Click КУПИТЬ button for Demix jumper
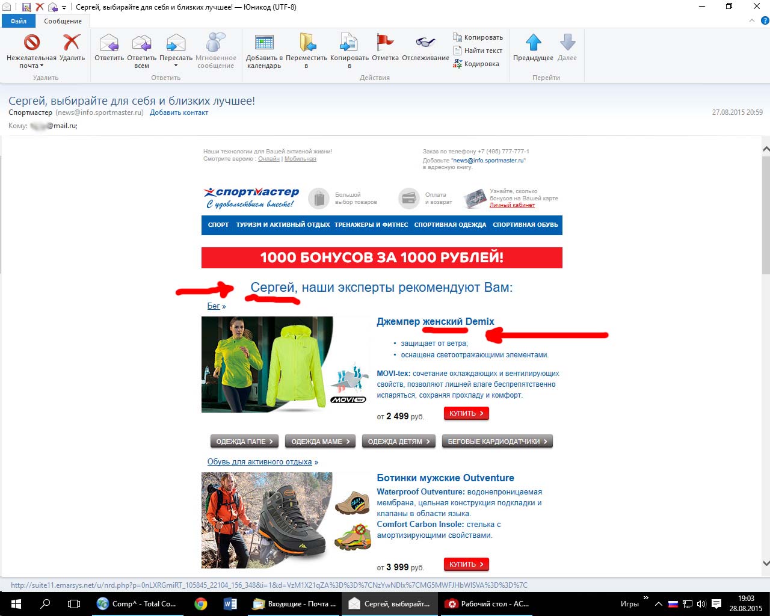The image size is (770, 616). (x=466, y=413)
